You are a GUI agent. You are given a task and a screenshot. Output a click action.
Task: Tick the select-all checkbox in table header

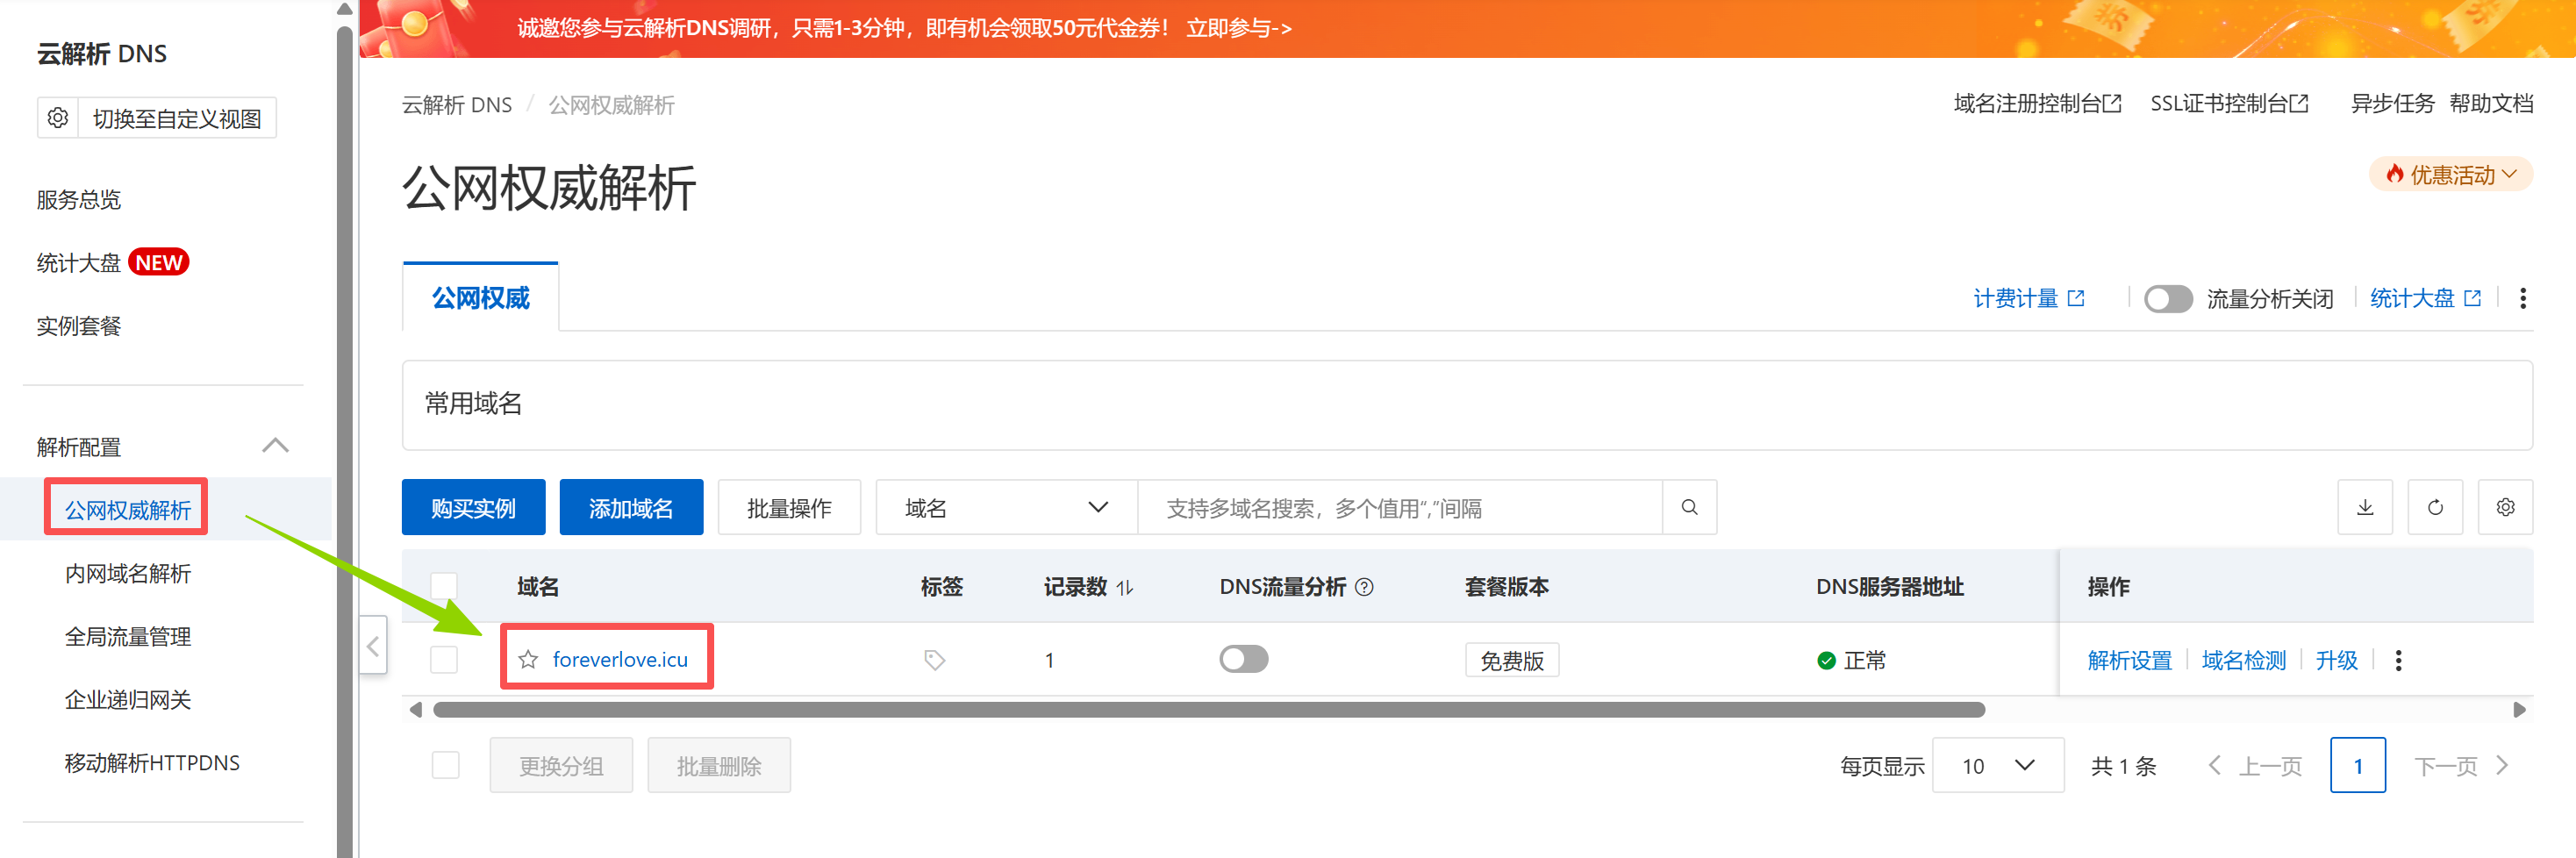tap(444, 587)
